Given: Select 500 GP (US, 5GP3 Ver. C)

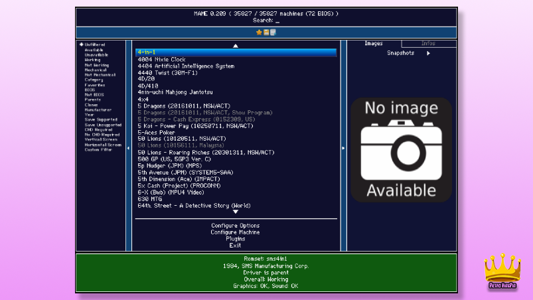Looking at the screenshot, I should pyautogui.click(x=175, y=159).
